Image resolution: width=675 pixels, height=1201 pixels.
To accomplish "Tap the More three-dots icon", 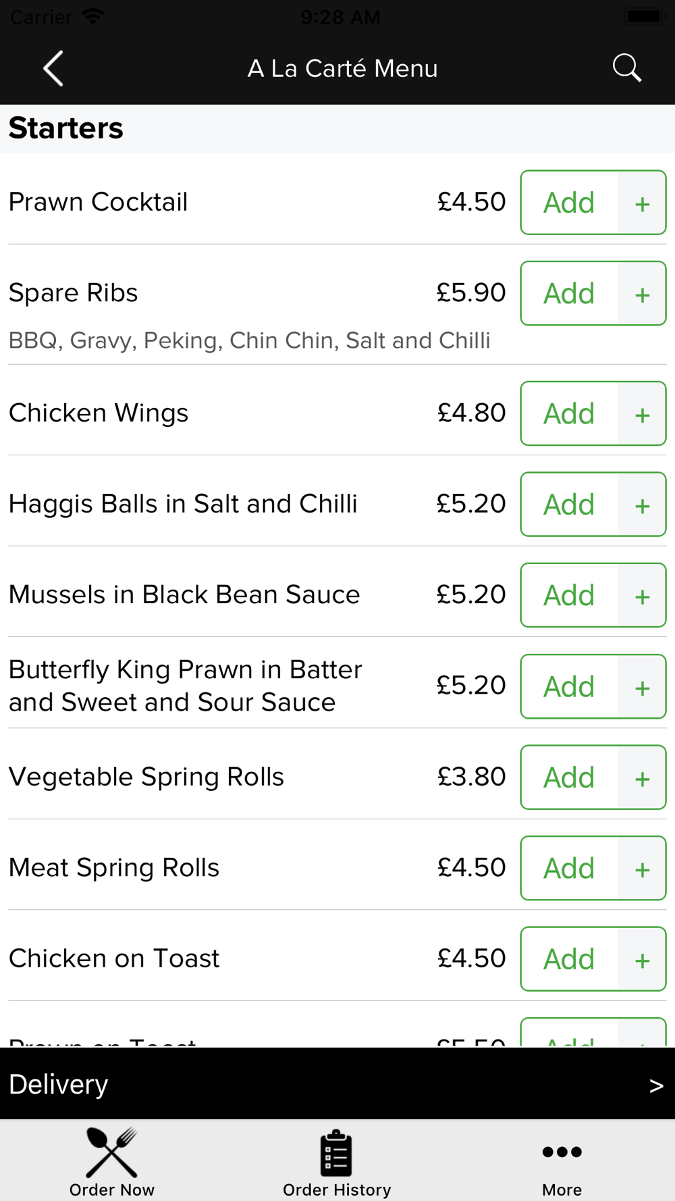I will coord(562,1152).
